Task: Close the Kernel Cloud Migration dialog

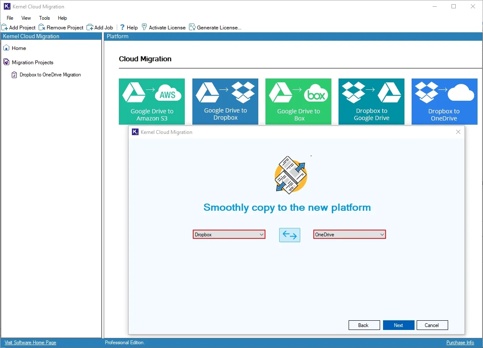Action: tap(458, 132)
